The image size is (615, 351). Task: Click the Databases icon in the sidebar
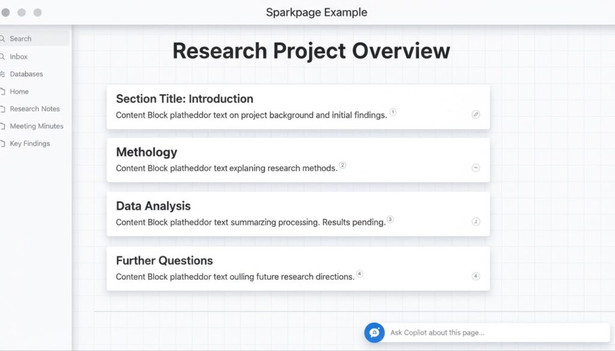click(3, 74)
